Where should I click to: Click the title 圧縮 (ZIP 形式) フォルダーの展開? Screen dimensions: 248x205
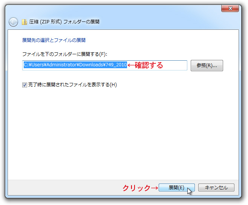tap(64, 22)
